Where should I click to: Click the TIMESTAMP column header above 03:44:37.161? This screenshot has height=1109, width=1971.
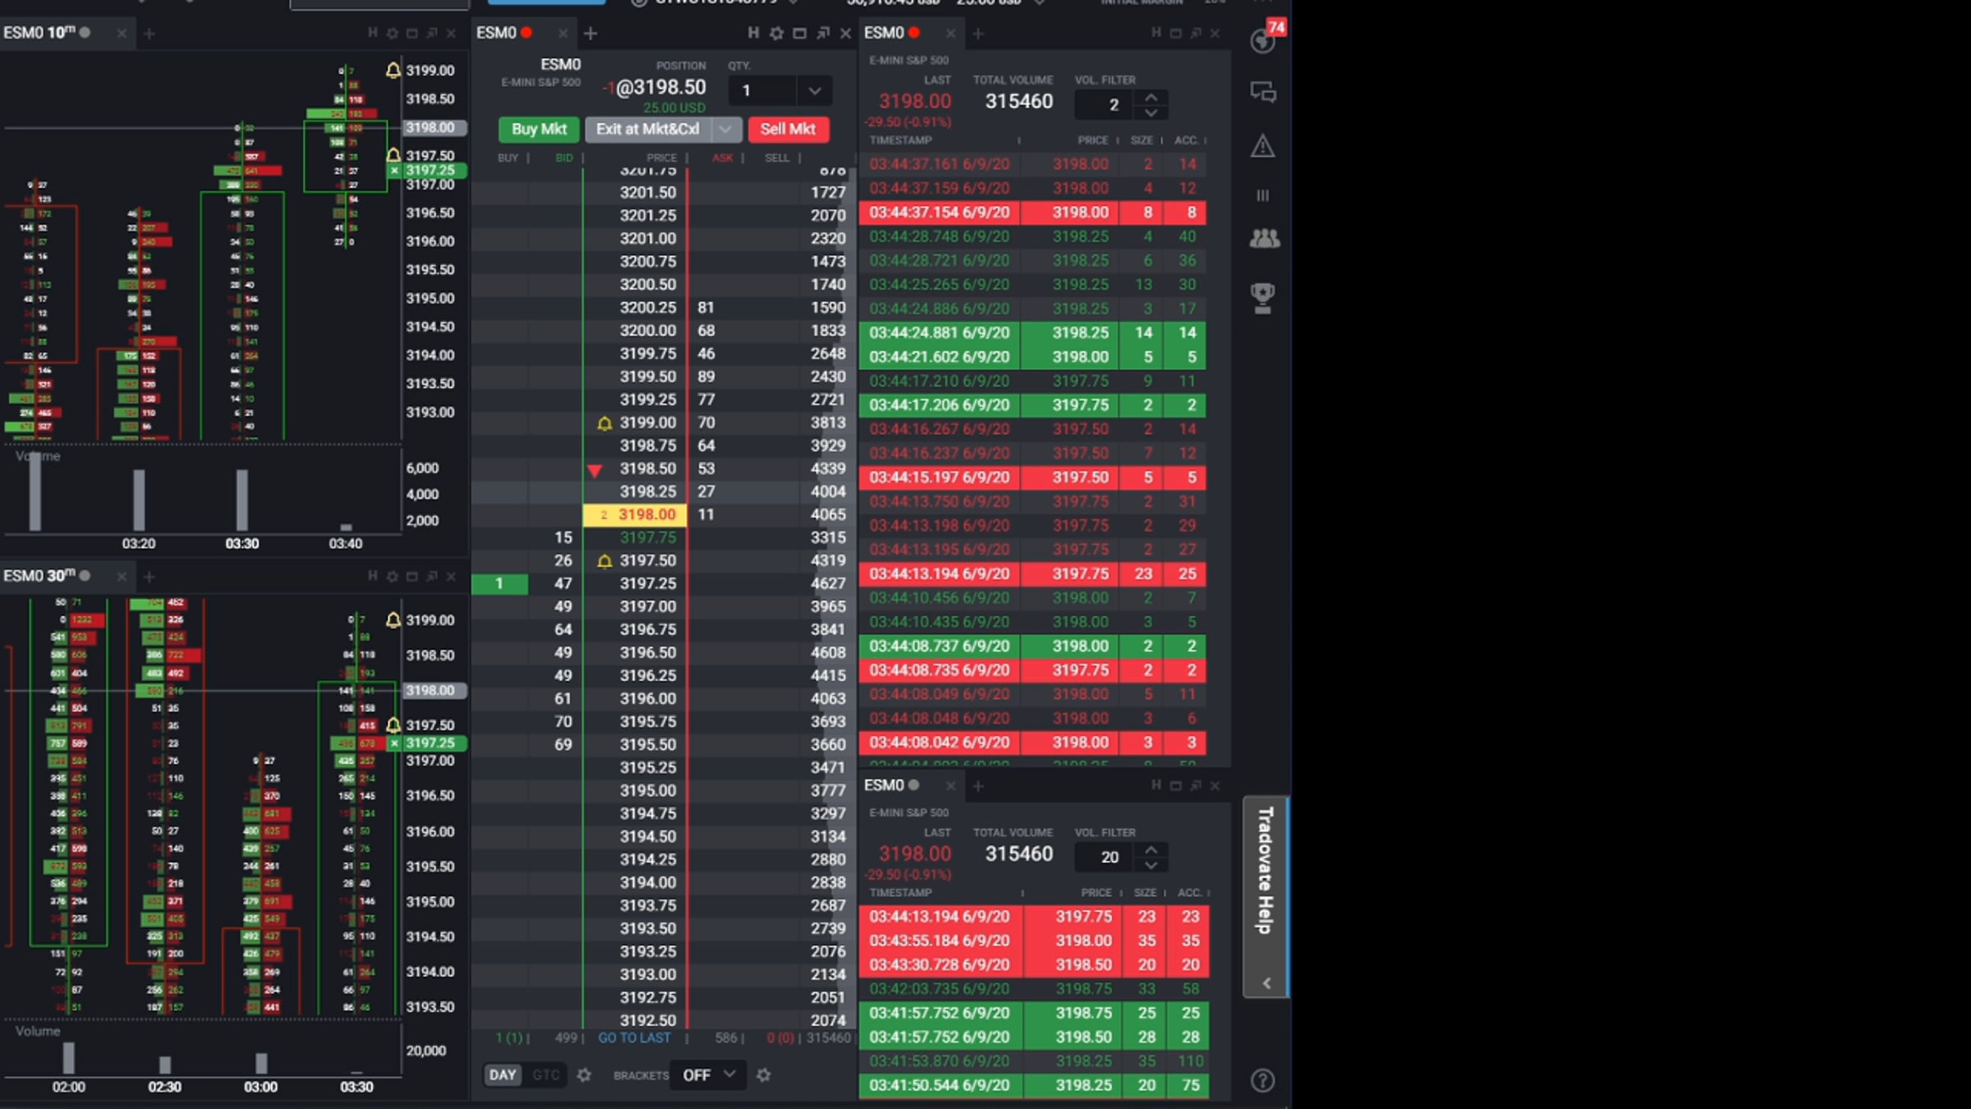pyautogui.click(x=900, y=140)
